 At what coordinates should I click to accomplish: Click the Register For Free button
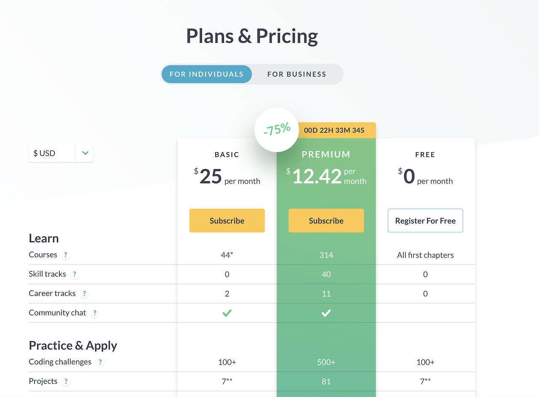(425, 220)
